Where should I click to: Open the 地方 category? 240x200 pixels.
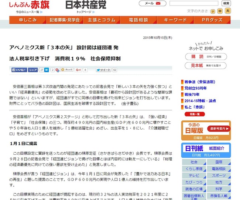coord(219,182)
